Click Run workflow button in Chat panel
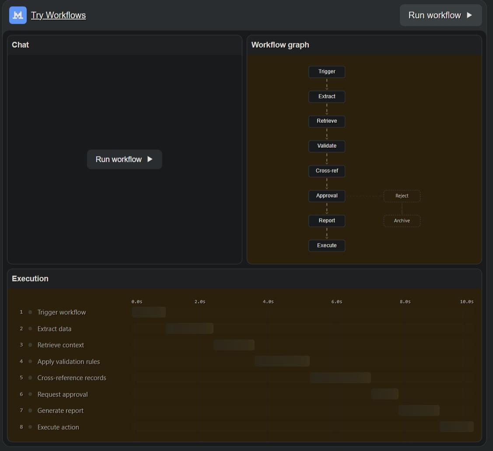 (x=124, y=160)
